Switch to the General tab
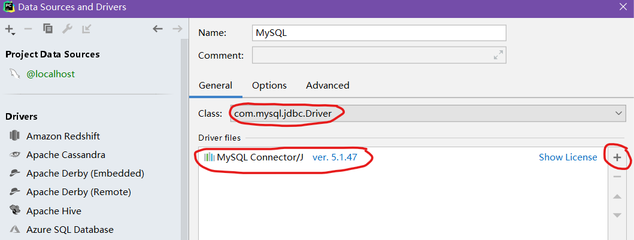Viewport: 634px width, 240px height. 216,86
